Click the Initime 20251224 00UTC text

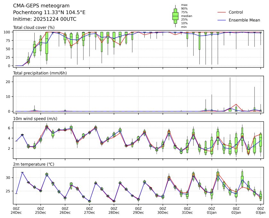click(x=45, y=19)
